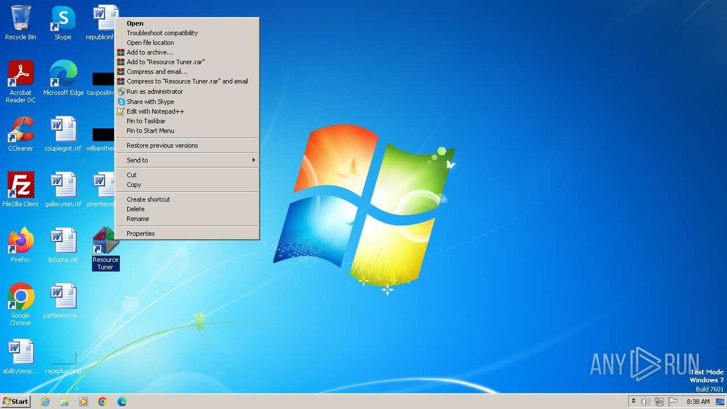This screenshot has width=727, height=409.
Task: Click the taskbar clock showing 8:38 AM
Action: [x=698, y=402]
